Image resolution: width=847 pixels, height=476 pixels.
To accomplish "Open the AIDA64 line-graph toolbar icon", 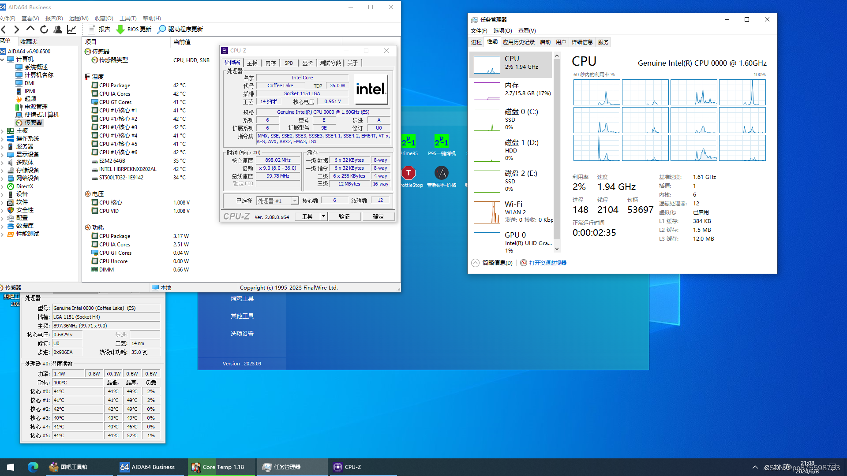I will 71,30.
